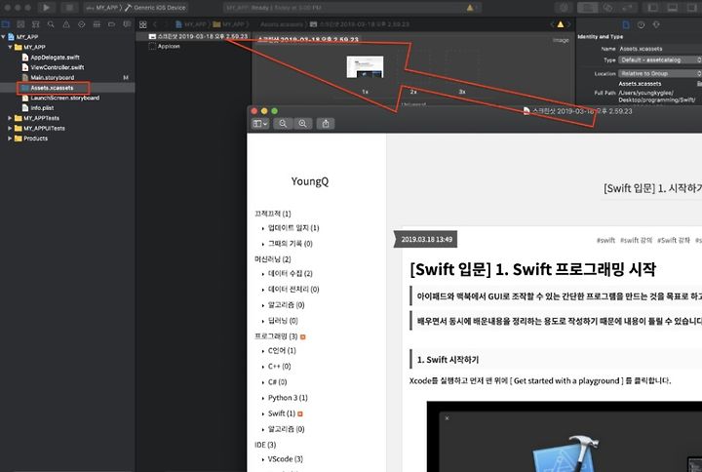Click the Assets.xcassets breadcrumb in jump bar
Screen dimensions: 702x472
click(281, 24)
